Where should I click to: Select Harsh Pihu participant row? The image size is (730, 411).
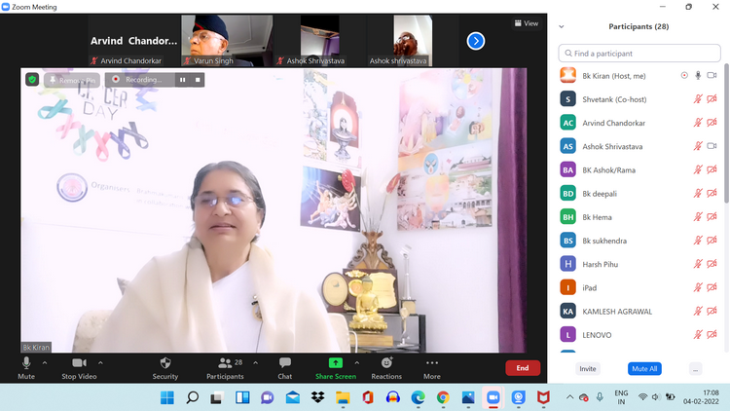click(639, 264)
